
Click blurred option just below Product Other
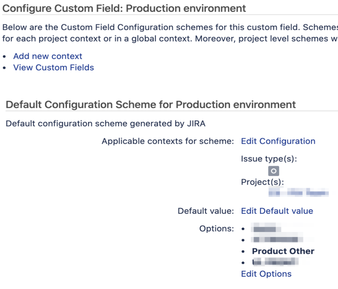click(x=275, y=262)
